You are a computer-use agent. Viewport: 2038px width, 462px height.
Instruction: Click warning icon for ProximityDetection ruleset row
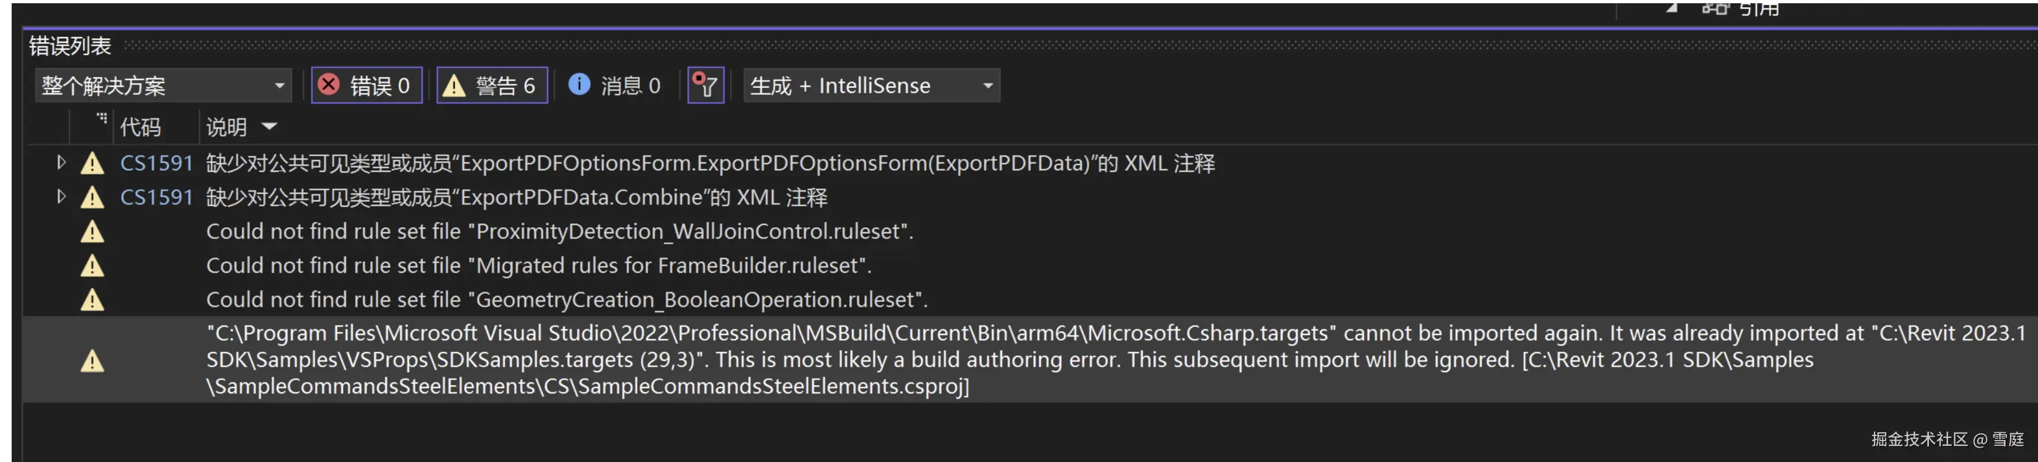click(x=93, y=232)
